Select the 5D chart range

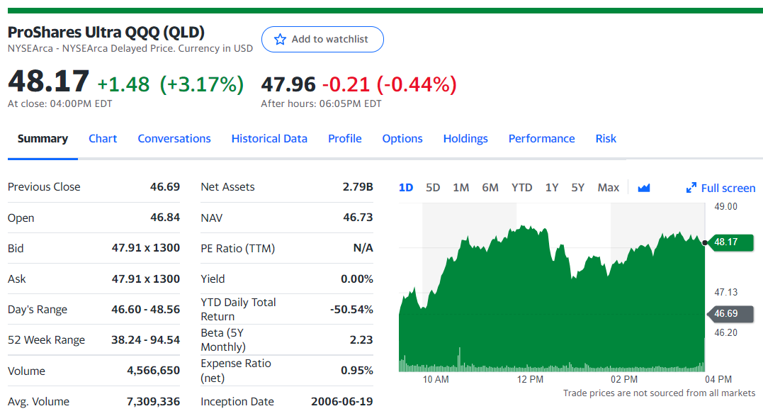click(x=433, y=188)
